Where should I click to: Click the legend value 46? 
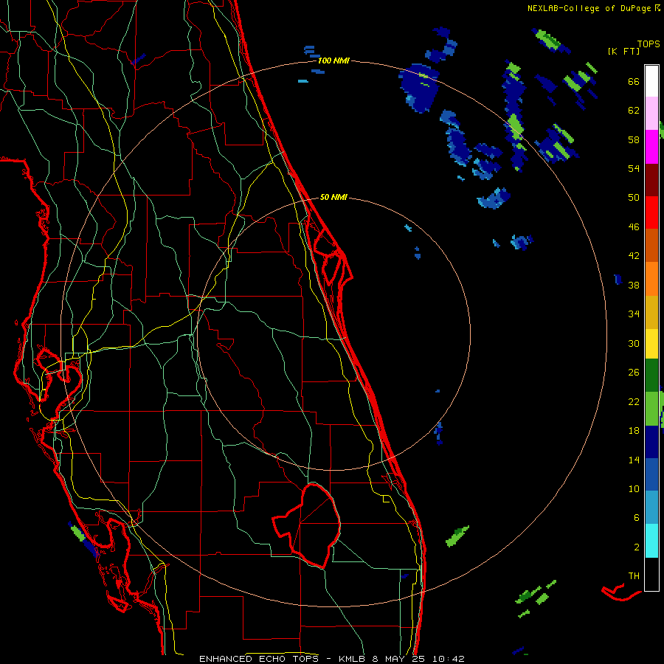pyautogui.click(x=634, y=227)
